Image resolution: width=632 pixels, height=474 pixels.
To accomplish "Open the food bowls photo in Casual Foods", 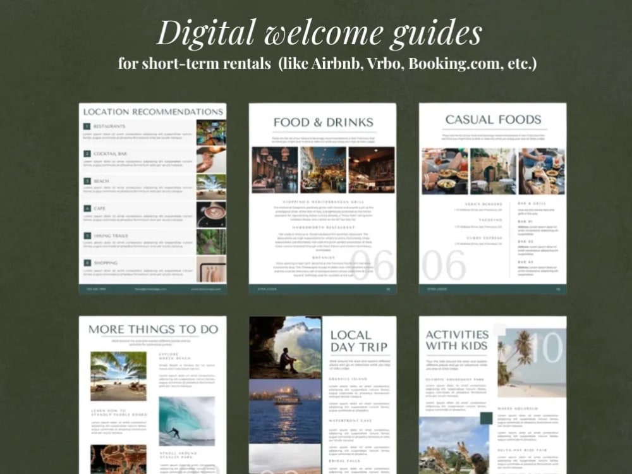I will (x=445, y=171).
